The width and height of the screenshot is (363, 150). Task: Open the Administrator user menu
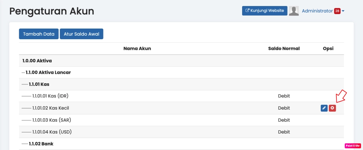317,11
